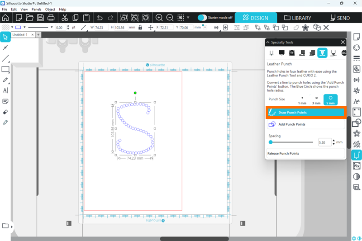Click the lock aspect ratio icon
This screenshot has width=362, height=241.
tap(140, 28)
